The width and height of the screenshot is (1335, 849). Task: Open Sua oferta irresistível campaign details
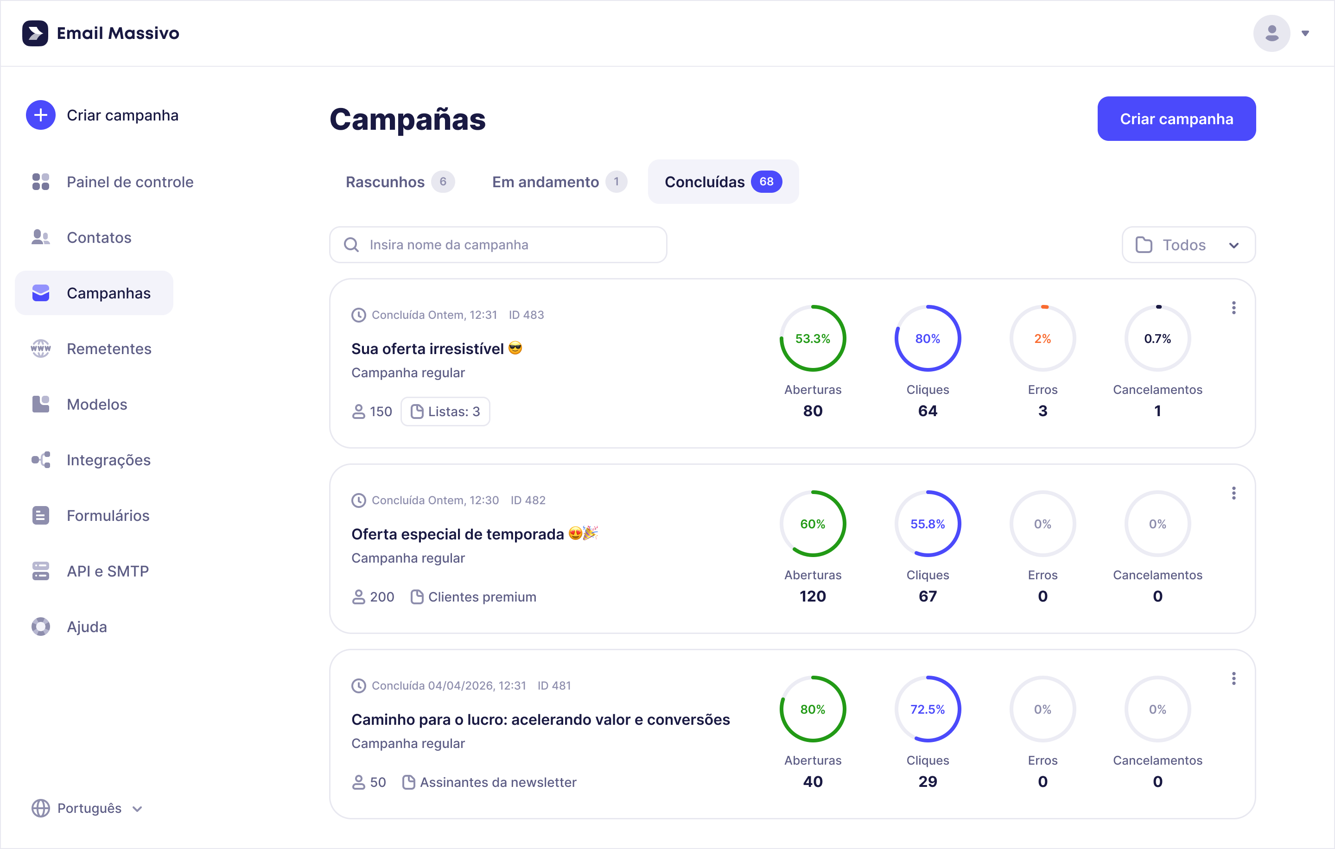click(437, 348)
